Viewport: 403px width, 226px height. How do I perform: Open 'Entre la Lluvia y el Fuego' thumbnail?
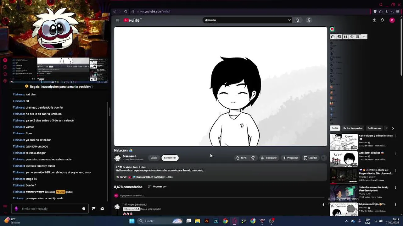(x=344, y=176)
